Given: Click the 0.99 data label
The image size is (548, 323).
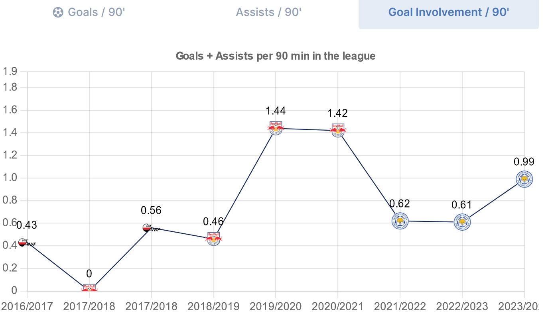Looking at the screenshot, I should point(524,162).
